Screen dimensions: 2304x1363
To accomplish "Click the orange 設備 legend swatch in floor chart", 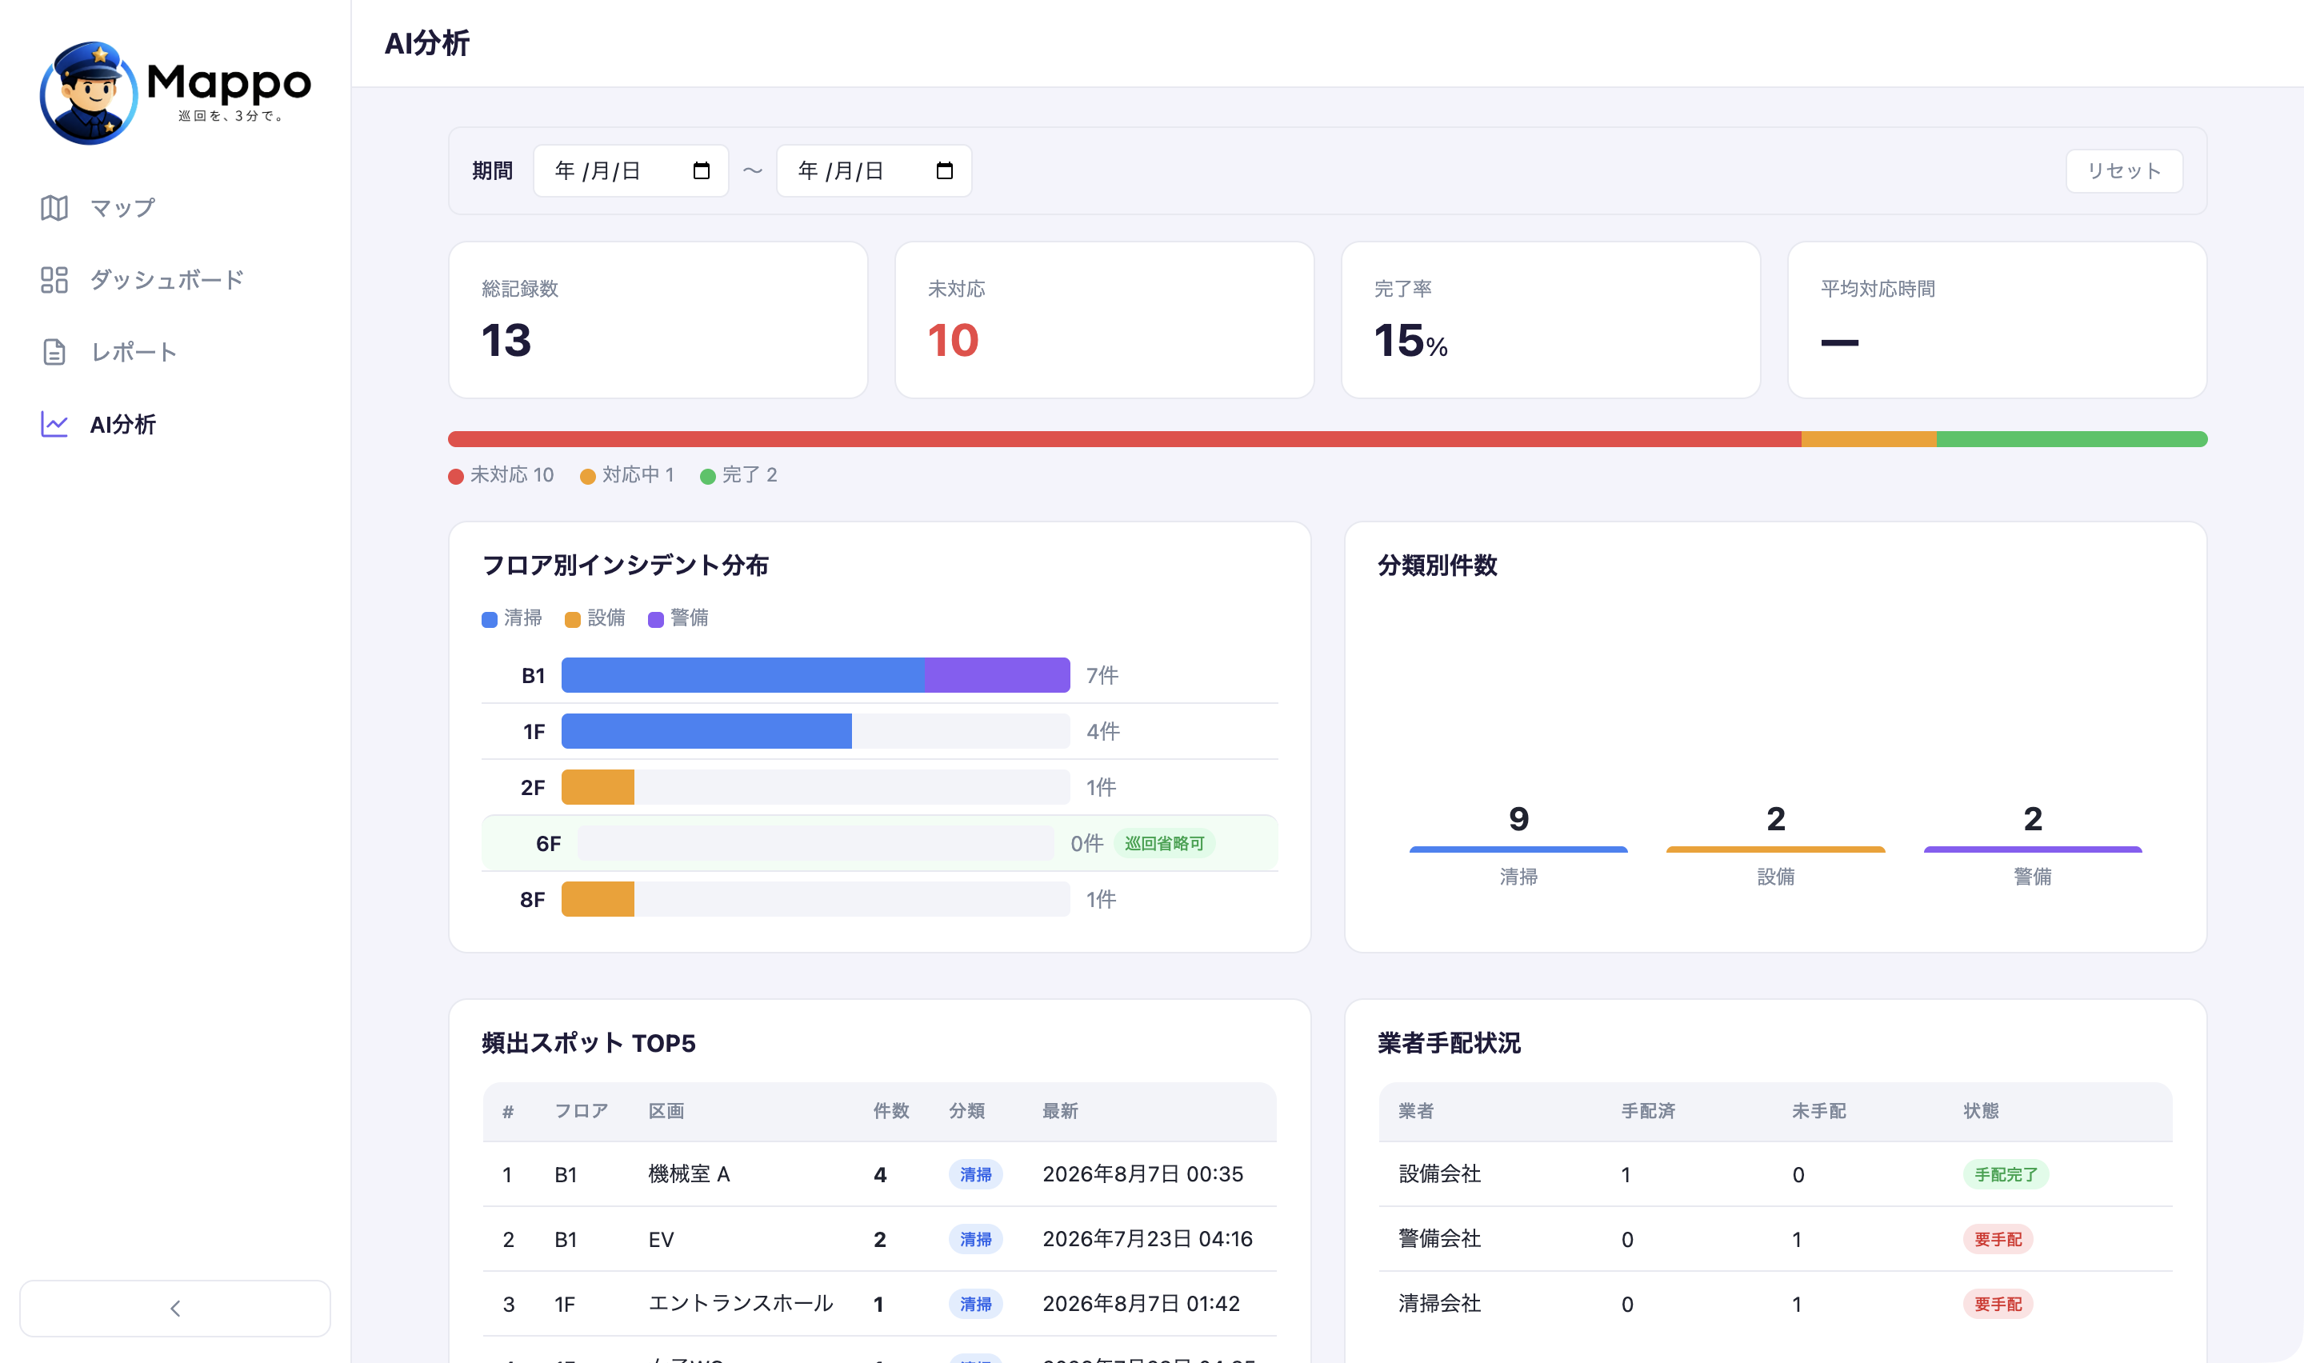I will 573,620.
